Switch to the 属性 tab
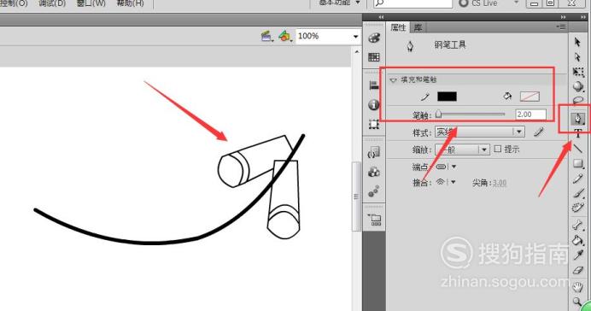 (x=398, y=27)
